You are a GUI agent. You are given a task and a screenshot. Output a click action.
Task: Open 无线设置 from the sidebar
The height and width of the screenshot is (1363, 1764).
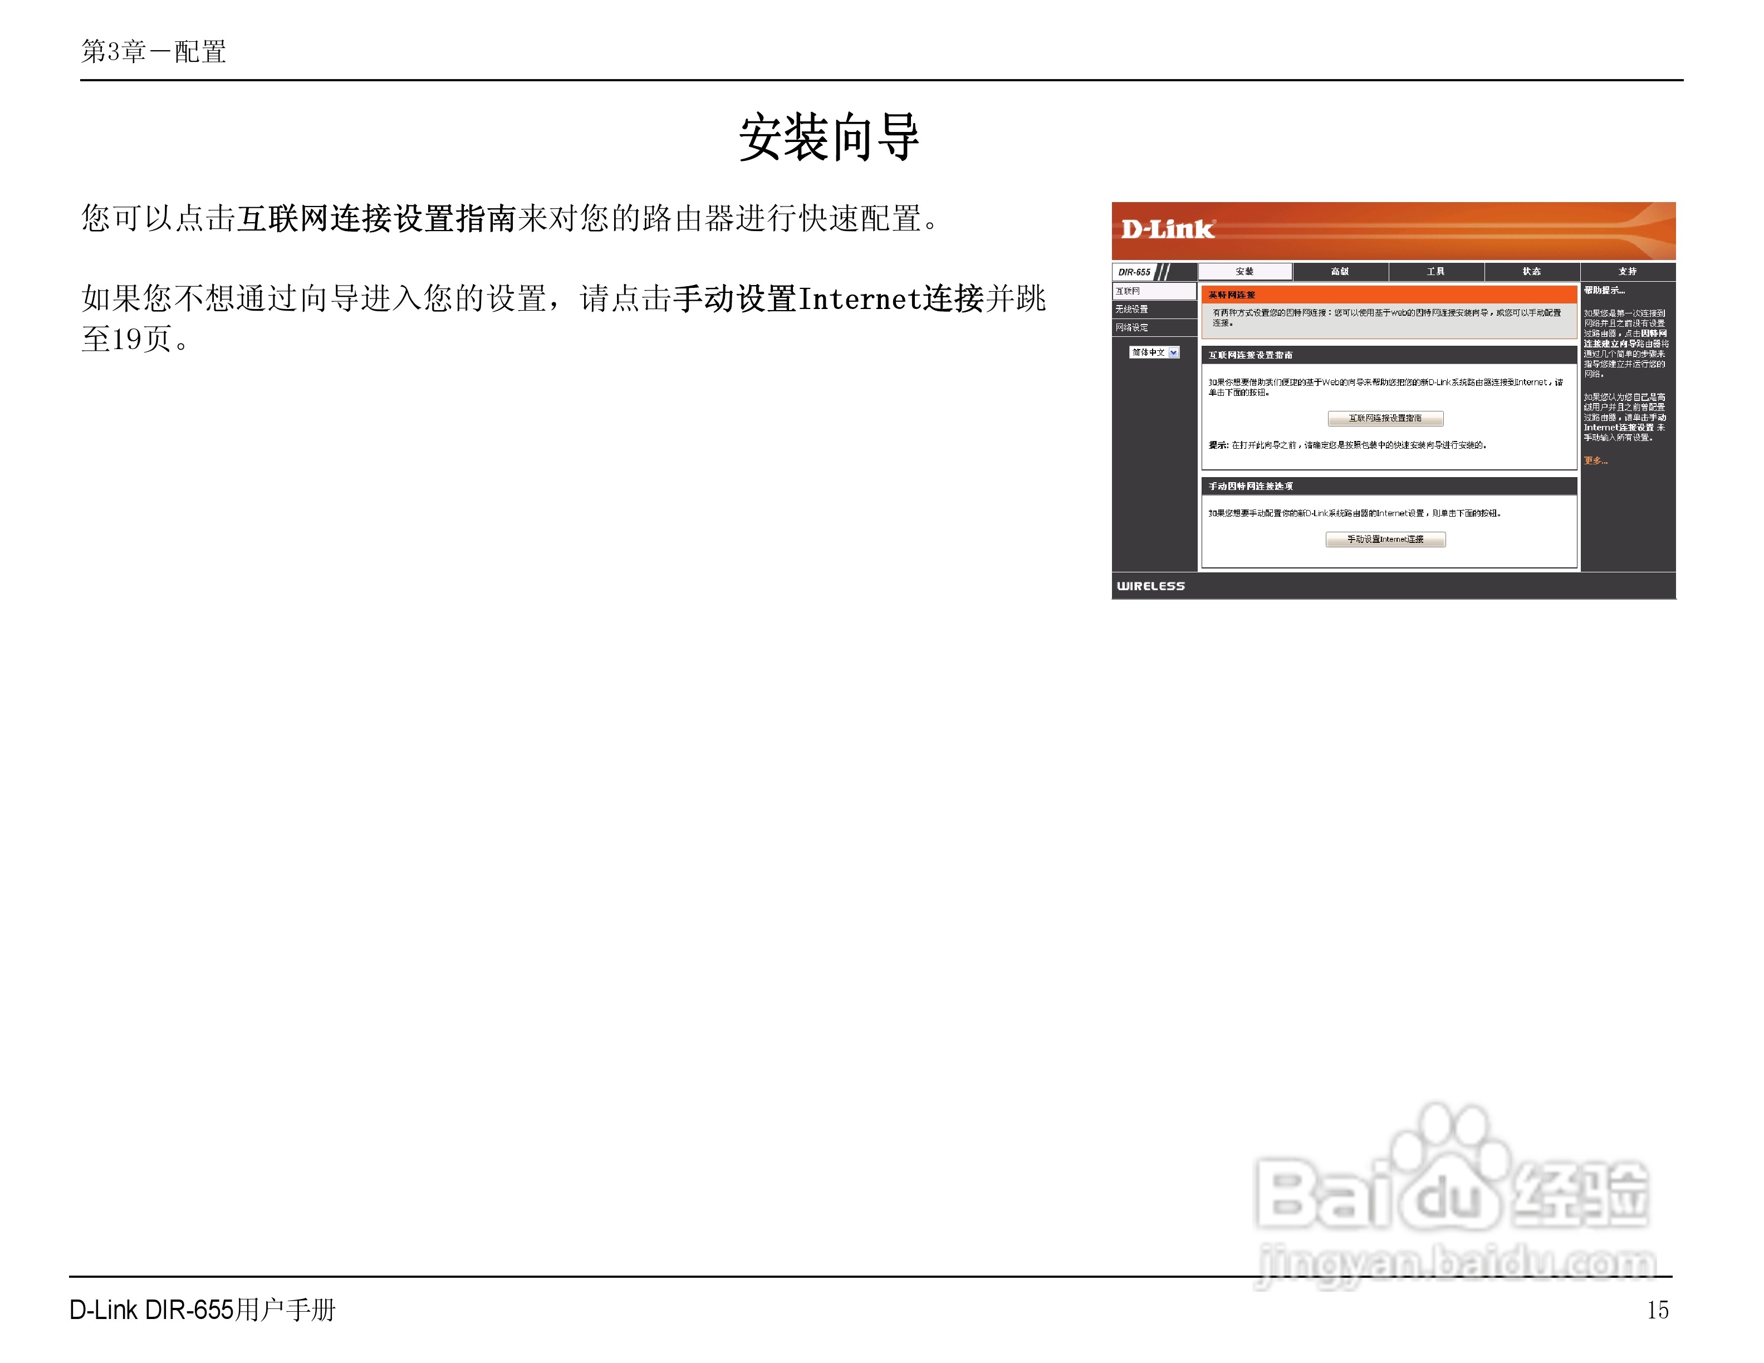[1131, 309]
